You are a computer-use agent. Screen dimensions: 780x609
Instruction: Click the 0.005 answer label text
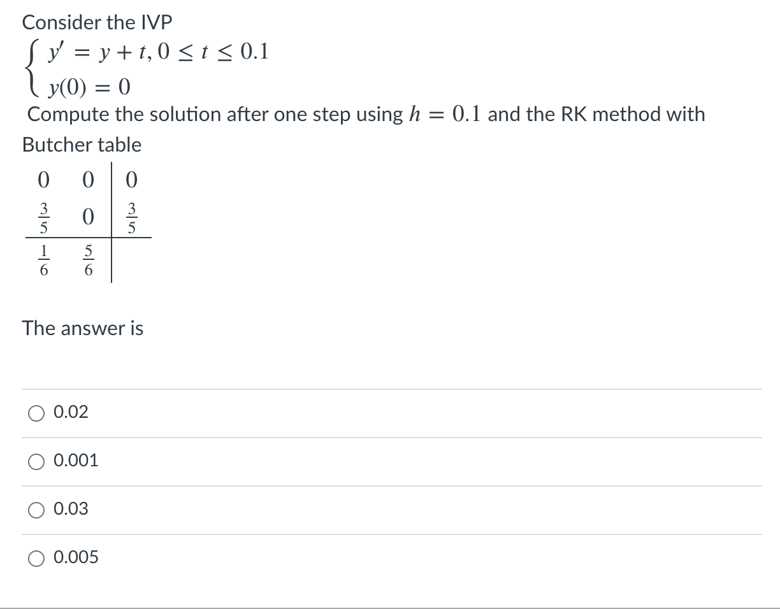pos(76,558)
